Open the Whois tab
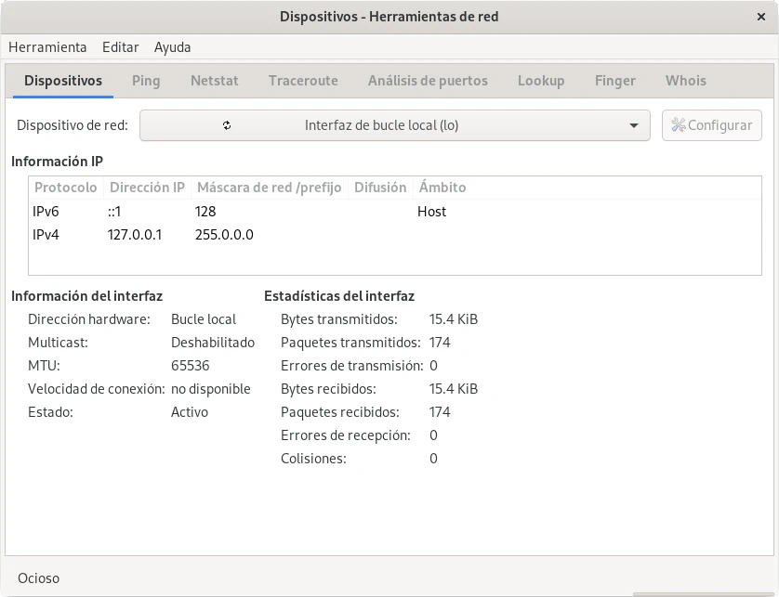The image size is (779, 597). pyautogui.click(x=685, y=81)
